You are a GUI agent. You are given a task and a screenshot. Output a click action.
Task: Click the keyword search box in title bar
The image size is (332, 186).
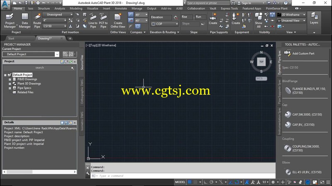208,3
